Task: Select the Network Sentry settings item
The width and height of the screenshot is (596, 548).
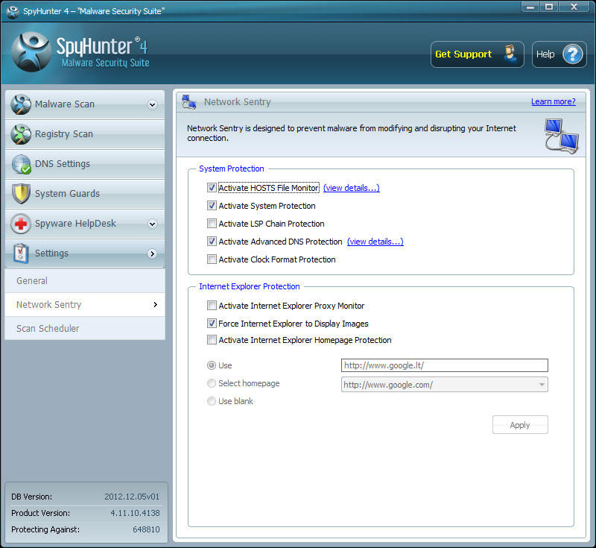Action: coord(85,305)
